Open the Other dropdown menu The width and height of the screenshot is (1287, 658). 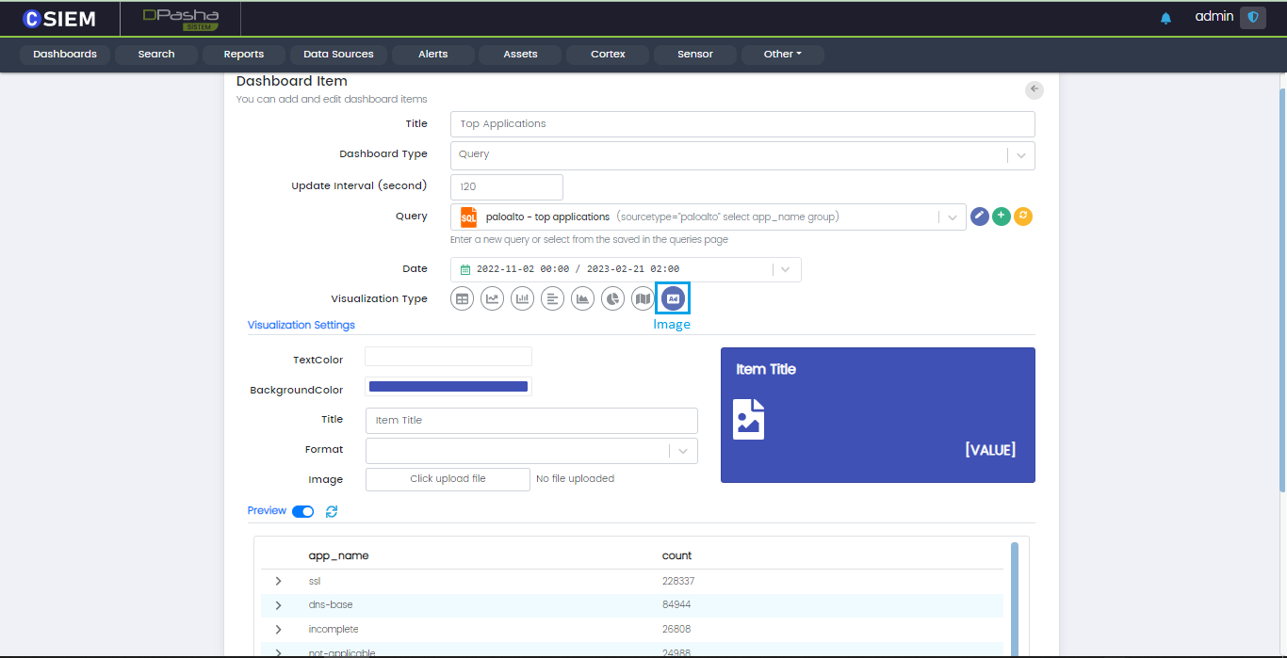point(782,55)
